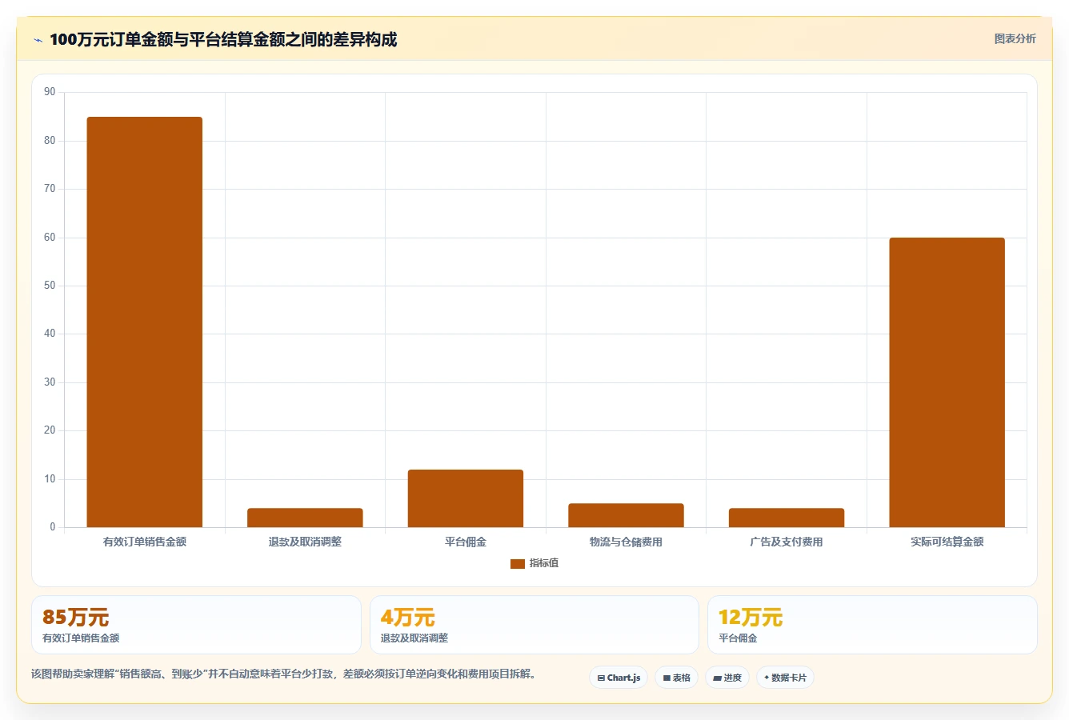This screenshot has width=1069, height=720.
Task: Click the 进度 tag chip
Action: tap(727, 678)
